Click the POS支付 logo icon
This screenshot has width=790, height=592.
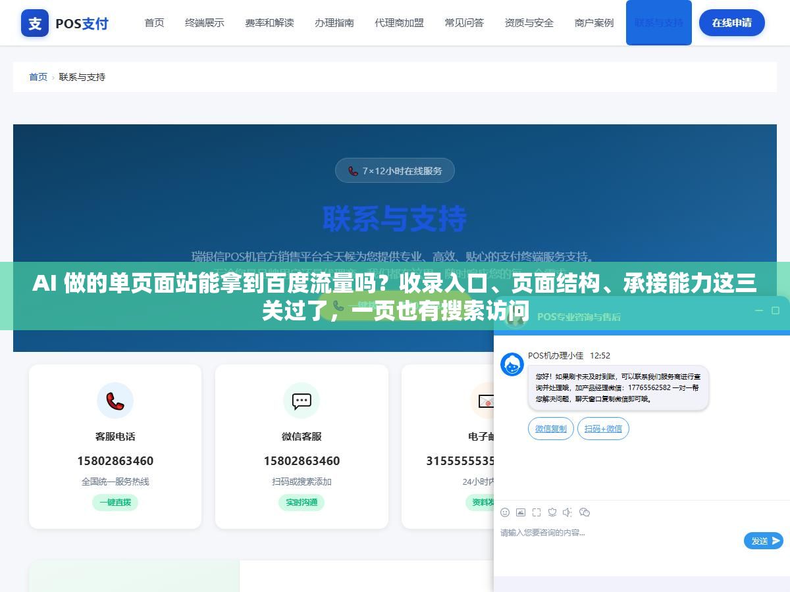point(35,23)
